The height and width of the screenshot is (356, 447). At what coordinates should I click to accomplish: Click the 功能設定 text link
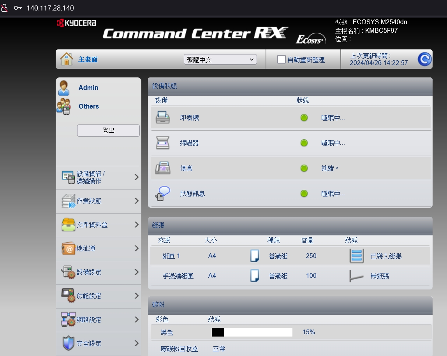point(89,296)
